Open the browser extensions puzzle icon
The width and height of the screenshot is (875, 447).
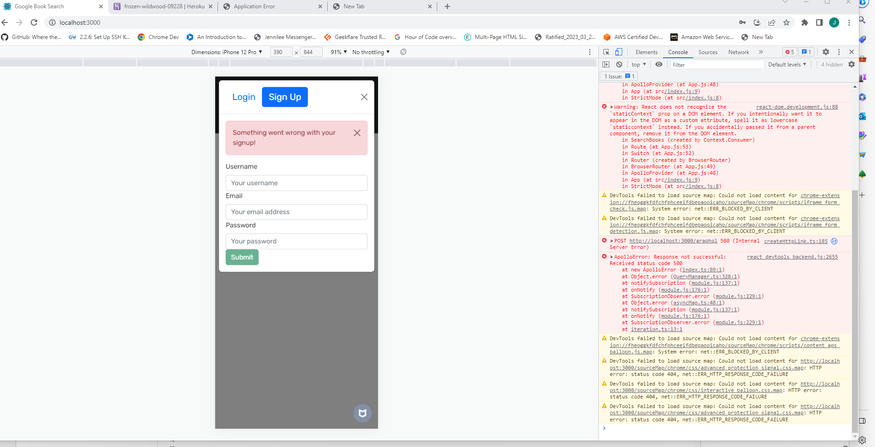[x=804, y=22]
